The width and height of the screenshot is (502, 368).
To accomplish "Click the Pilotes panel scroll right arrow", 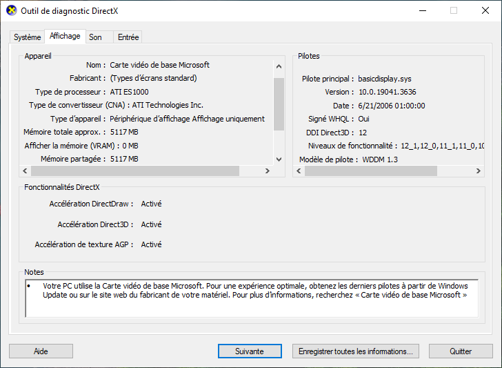I will (479, 171).
